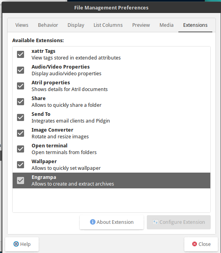The height and width of the screenshot is (253, 221).
Task: Switch to the Views tab
Action: (22, 25)
